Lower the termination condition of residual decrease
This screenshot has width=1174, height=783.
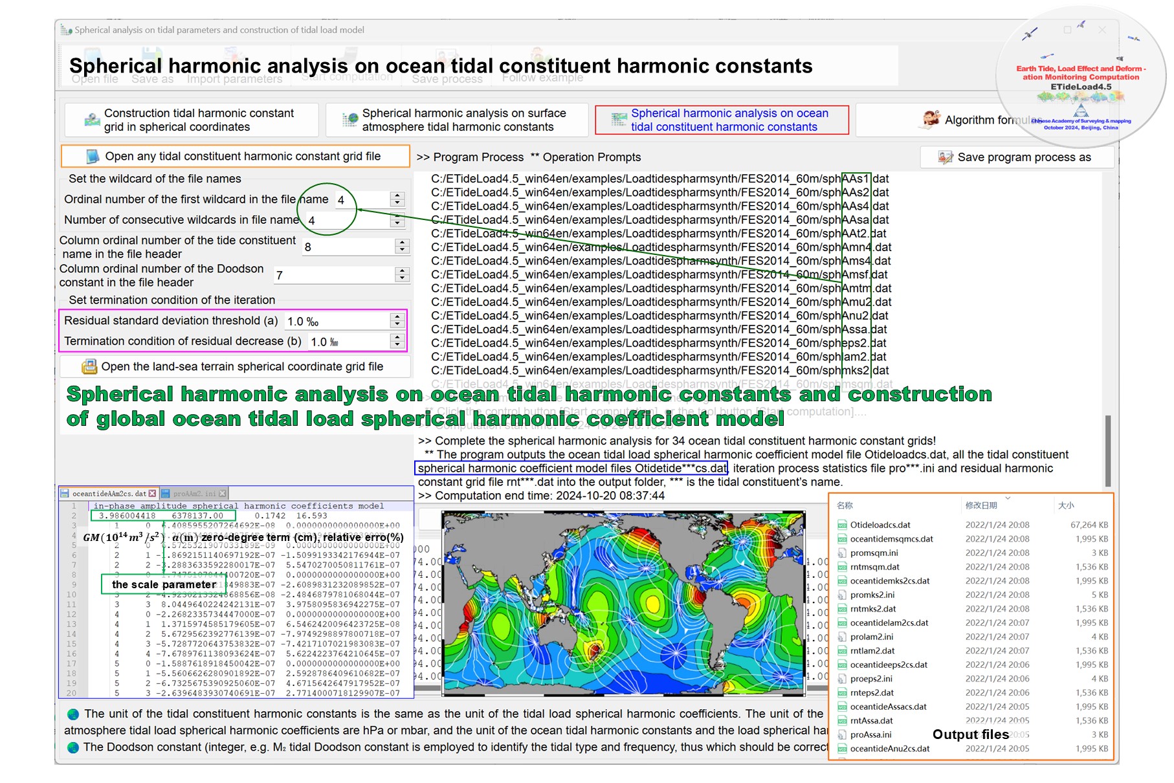397,345
